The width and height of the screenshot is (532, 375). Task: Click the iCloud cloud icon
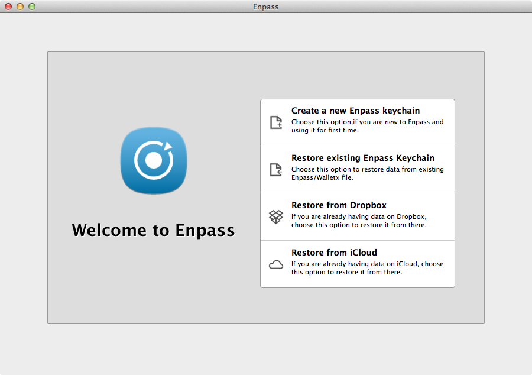(276, 265)
